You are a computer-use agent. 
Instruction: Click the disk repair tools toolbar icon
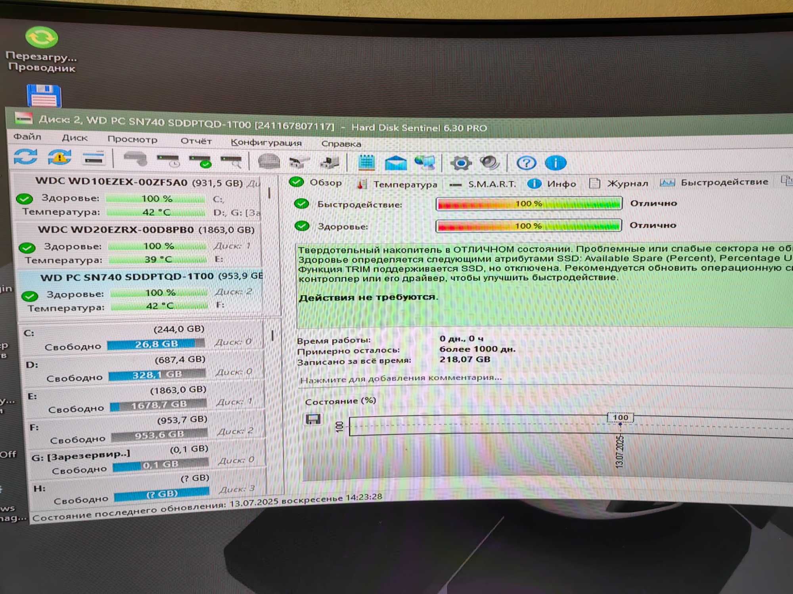coord(299,162)
